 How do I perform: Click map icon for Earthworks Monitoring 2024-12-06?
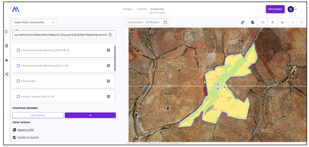click(x=108, y=65)
